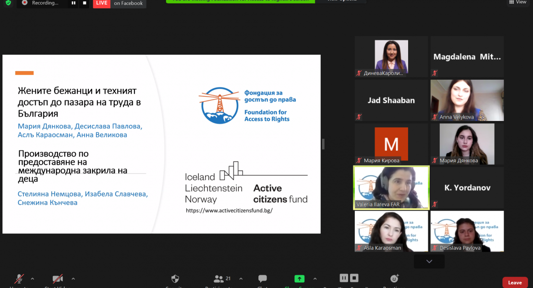Select Мария Дянкова's video tile
Image resolution: width=533 pixels, height=288 pixels.
pos(467,144)
